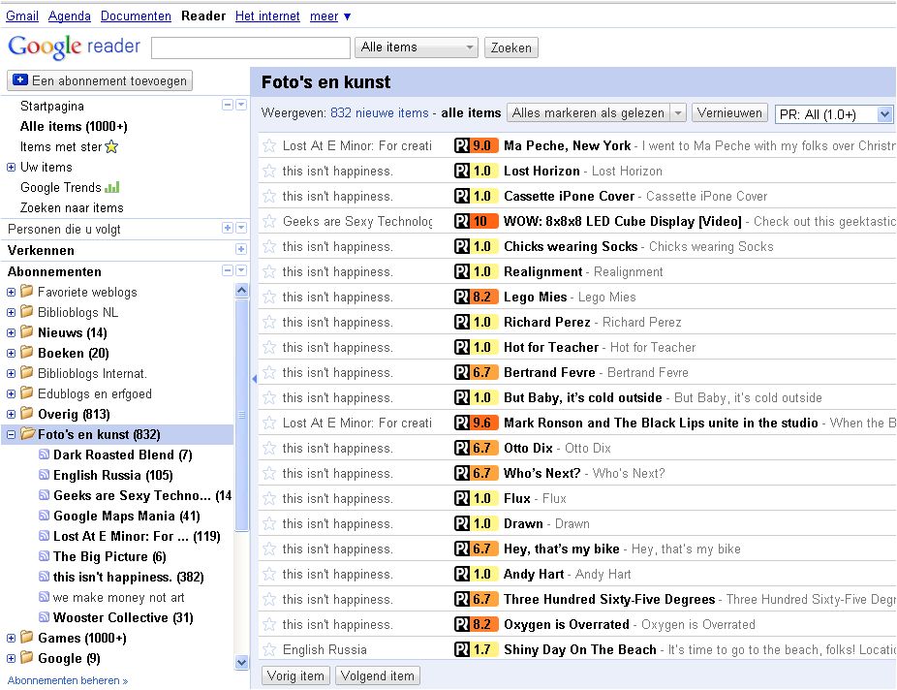Click the Vernieuwen button
The image size is (897, 690).
(x=729, y=112)
